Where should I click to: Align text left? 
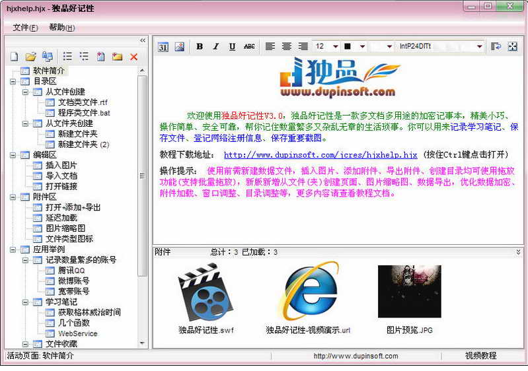coord(270,46)
